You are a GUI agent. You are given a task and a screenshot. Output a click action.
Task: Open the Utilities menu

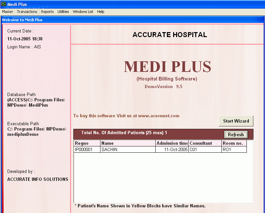click(x=63, y=12)
